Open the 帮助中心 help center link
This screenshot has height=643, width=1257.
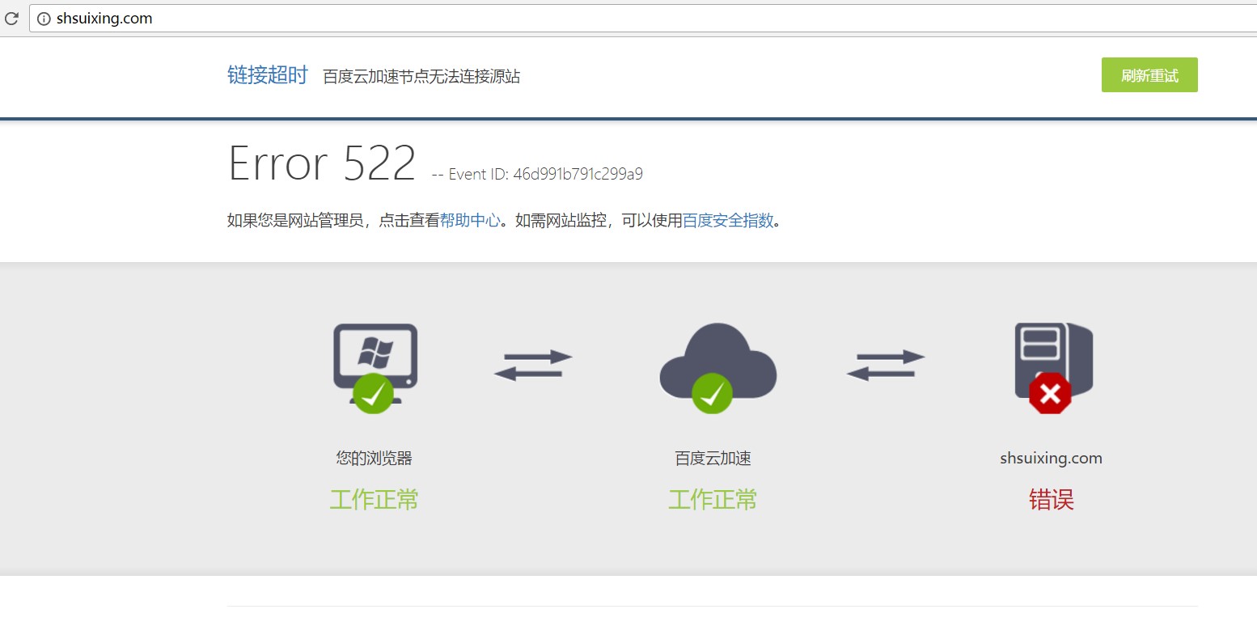[470, 220]
